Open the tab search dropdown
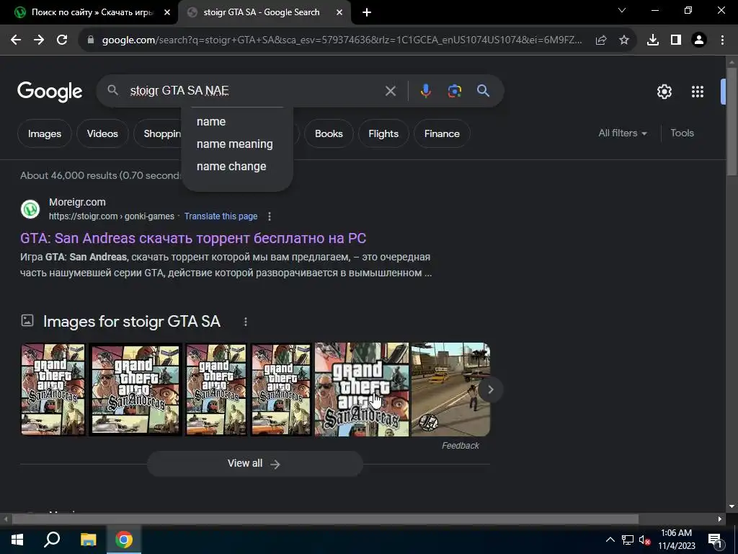The height and width of the screenshot is (554, 738). coord(622,10)
